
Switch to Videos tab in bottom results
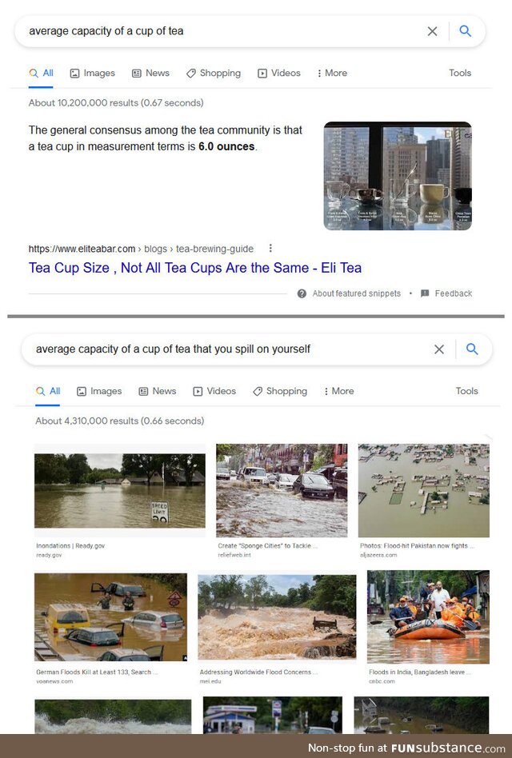(x=214, y=391)
